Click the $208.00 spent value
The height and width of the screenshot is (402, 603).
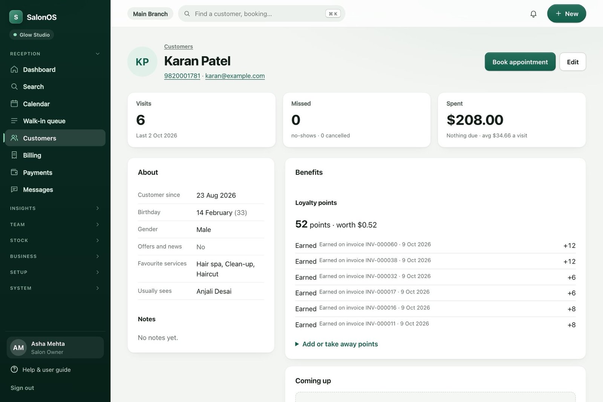click(475, 120)
